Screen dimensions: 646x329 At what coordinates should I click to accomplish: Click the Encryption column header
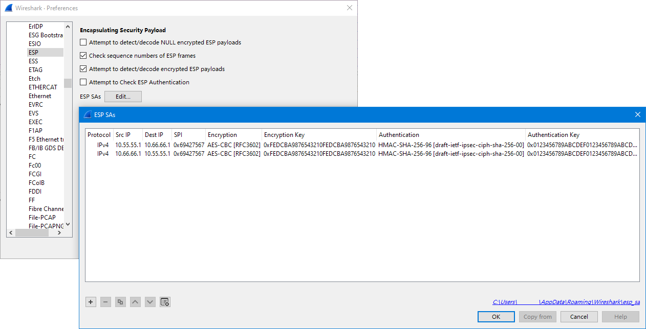coord(233,135)
